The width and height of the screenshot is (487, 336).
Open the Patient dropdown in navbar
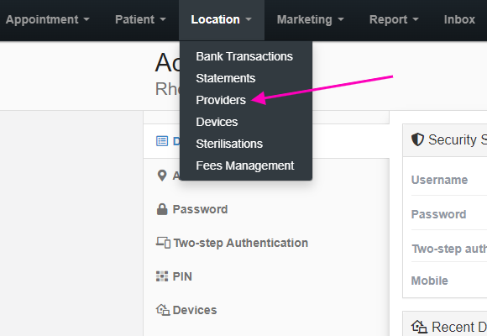coord(140,19)
